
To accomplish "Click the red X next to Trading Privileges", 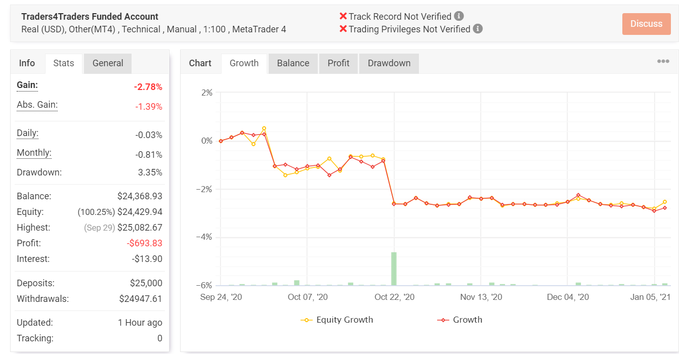I will tap(343, 29).
